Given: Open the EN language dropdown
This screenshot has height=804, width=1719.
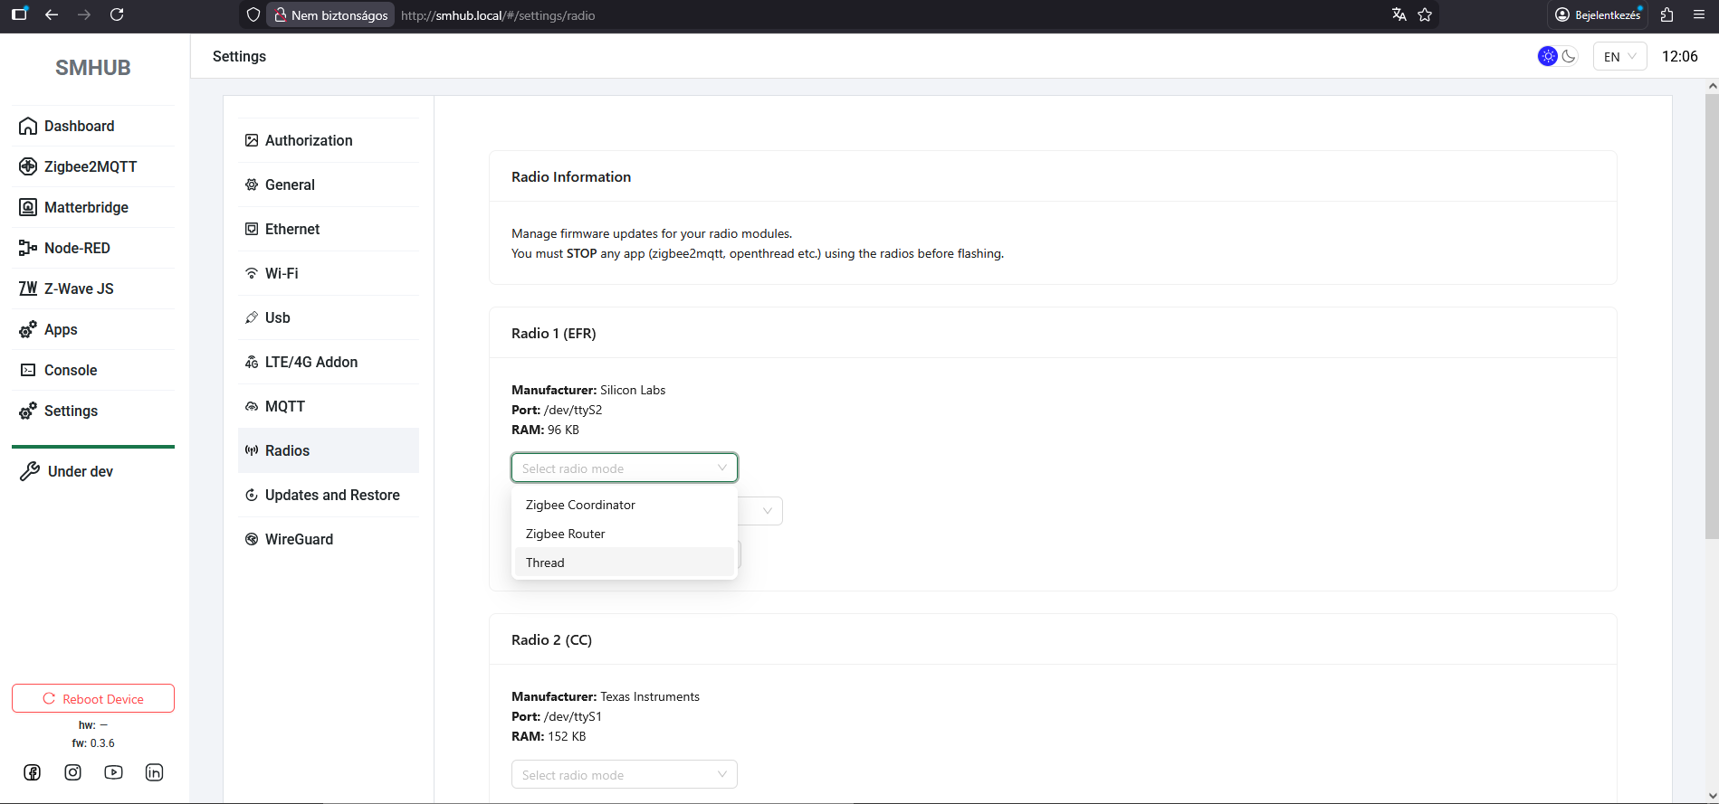Looking at the screenshot, I should pos(1619,56).
